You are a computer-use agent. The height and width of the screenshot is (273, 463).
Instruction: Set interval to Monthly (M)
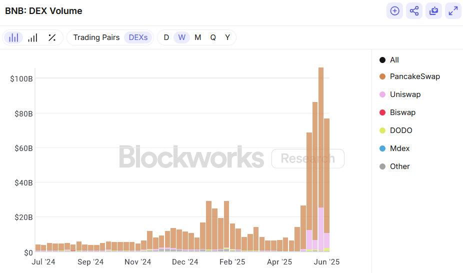198,37
